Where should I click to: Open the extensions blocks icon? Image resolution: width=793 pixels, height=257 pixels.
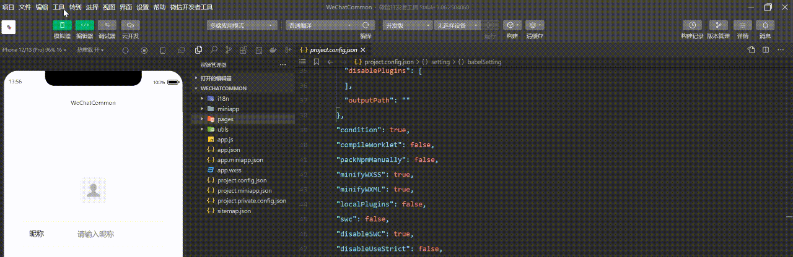coord(243,50)
